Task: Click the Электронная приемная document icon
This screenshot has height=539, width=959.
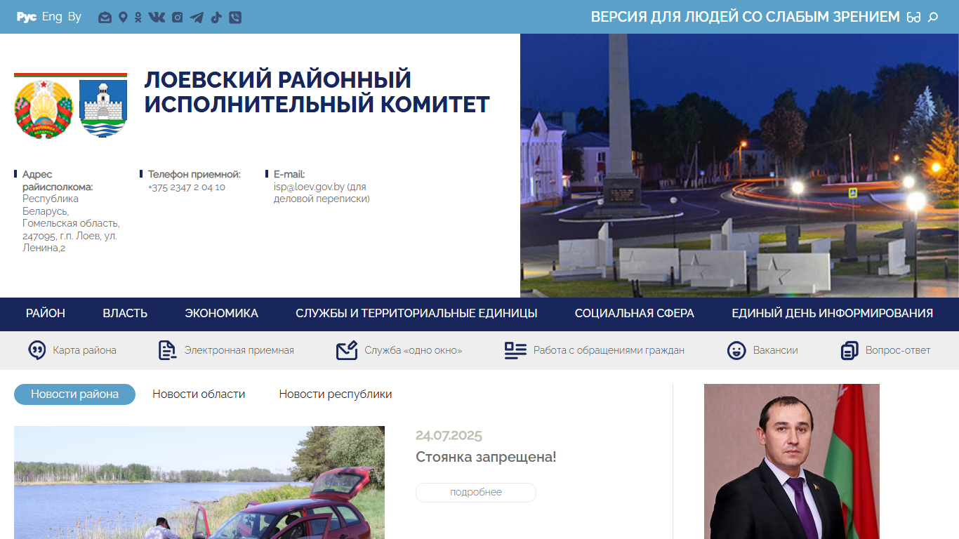Action: (x=168, y=350)
